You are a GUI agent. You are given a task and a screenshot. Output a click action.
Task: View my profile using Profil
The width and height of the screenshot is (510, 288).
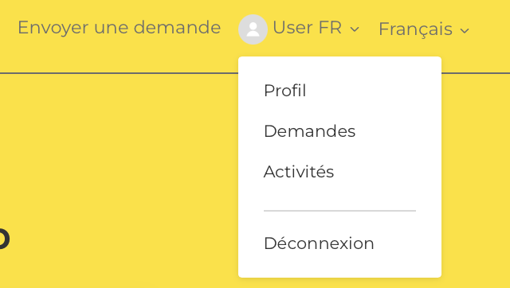pos(285,91)
